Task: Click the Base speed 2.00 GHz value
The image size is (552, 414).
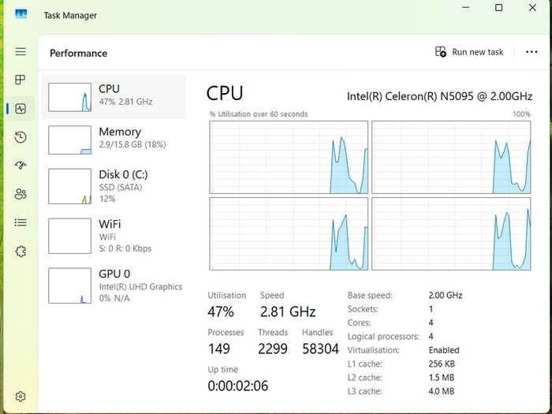Action: (446, 296)
